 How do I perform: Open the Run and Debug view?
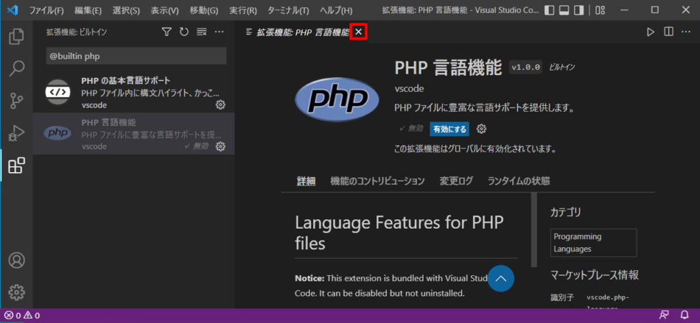click(x=16, y=133)
